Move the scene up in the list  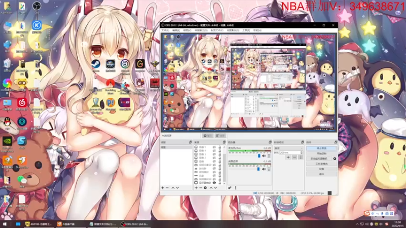[173, 187]
